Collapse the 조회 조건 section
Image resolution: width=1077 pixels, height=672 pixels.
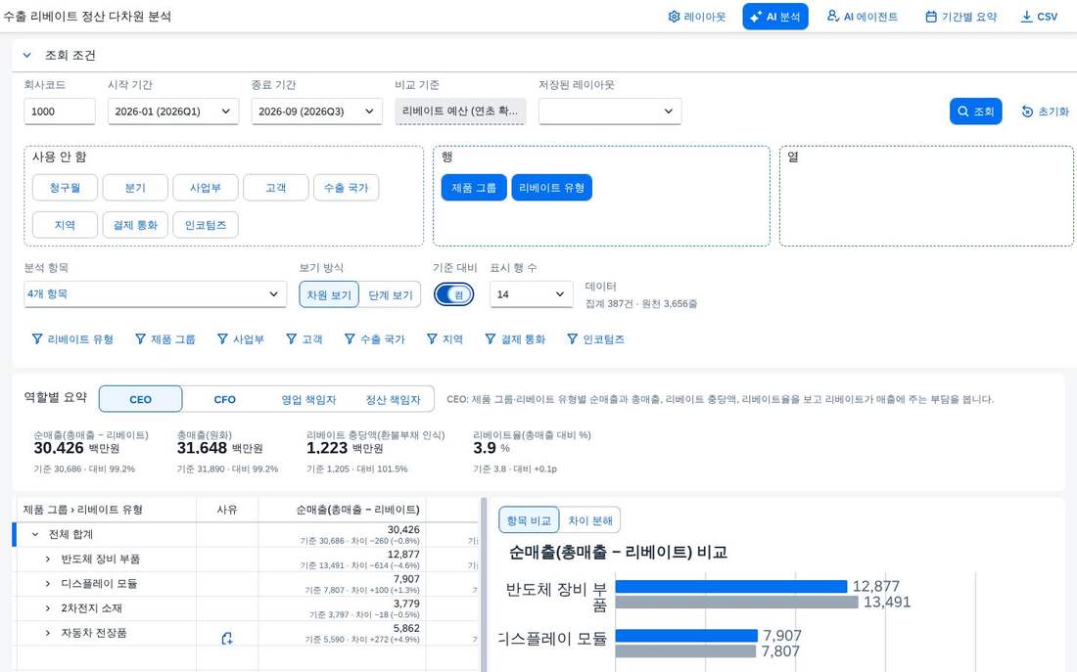tap(26, 56)
